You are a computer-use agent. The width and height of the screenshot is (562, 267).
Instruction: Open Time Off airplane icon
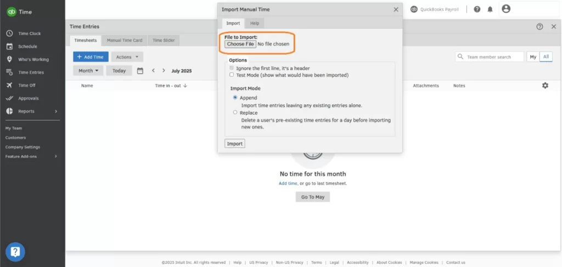click(x=10, y=85)
